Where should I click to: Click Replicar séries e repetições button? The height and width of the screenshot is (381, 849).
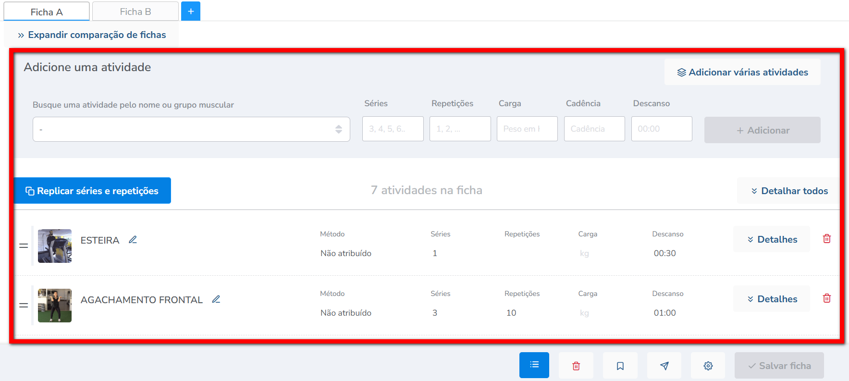point(92,191)
